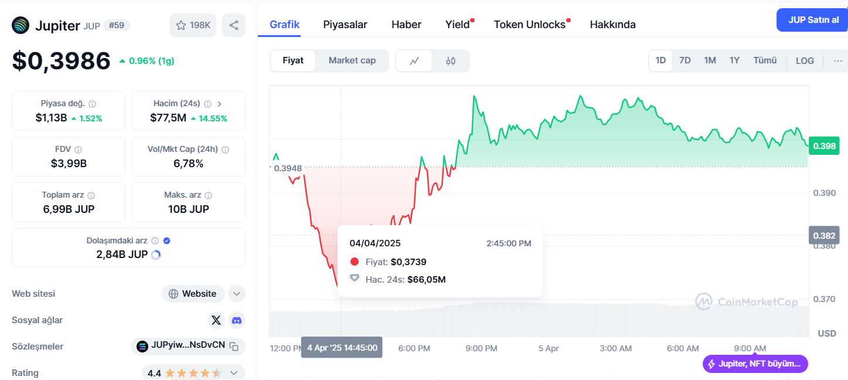Click info icon beside Maks. arz
The height and width of the screenshot is (380, 848).
pyautogui.click(x=209, y=195)
